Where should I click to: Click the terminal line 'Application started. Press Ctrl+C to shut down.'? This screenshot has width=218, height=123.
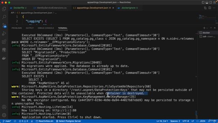(62, 117)
